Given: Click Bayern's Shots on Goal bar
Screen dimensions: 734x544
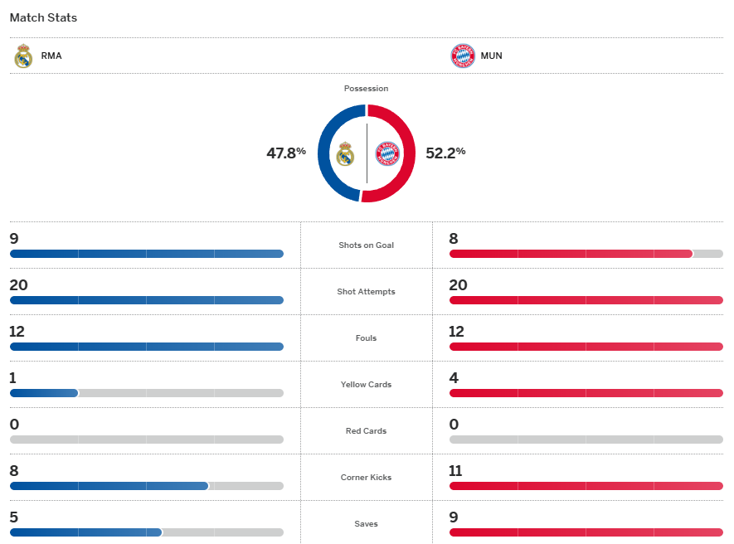Looking at the screenshot, I should 571,254.
